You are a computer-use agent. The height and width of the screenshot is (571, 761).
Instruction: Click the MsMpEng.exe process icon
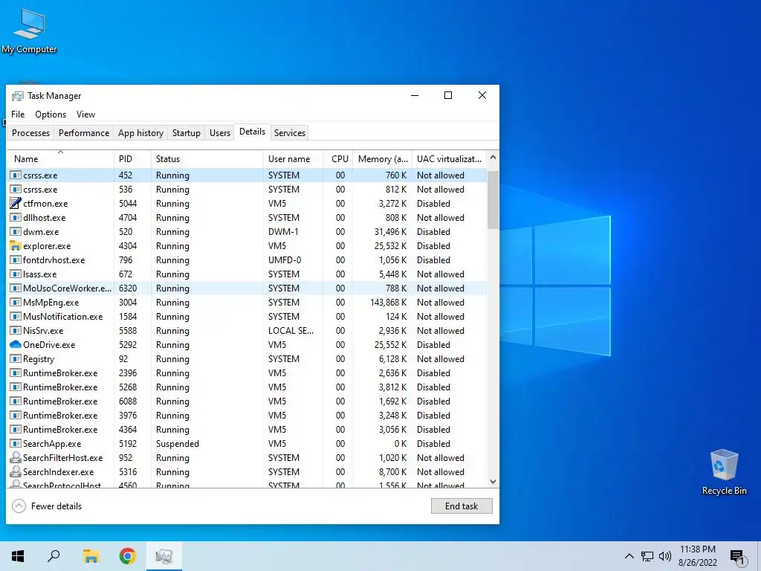coord(16,302)
